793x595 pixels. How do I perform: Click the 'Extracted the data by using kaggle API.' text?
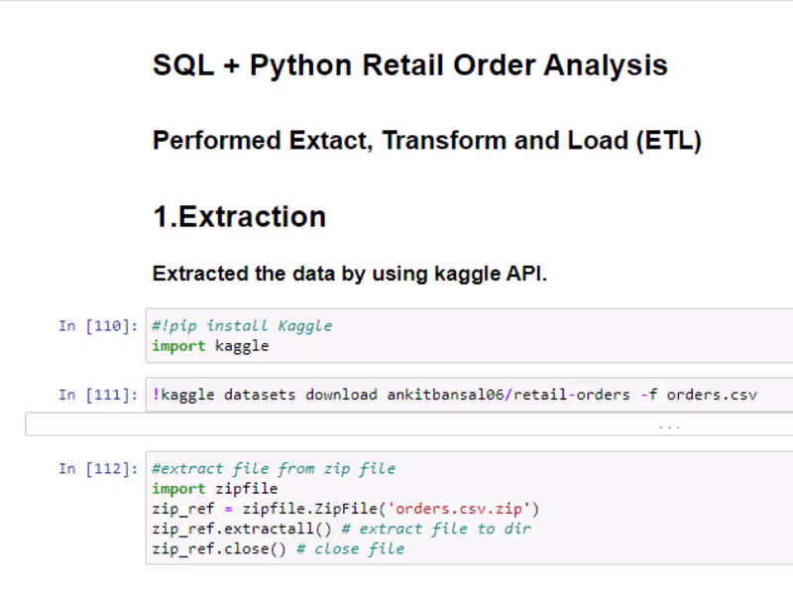[x=349, y=274]
